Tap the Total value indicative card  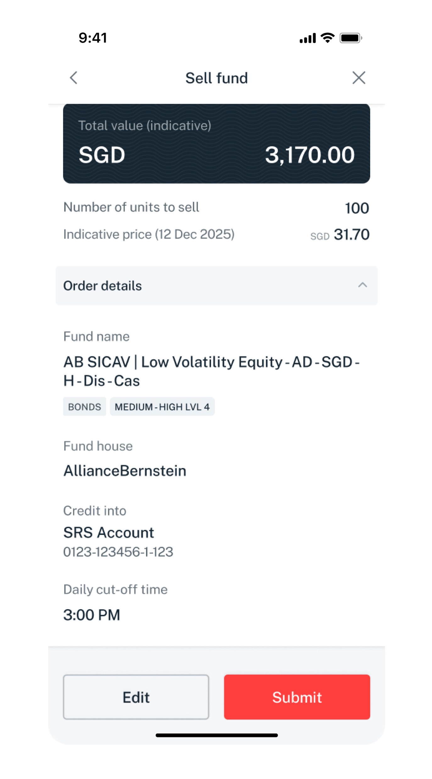click(216, 144)
